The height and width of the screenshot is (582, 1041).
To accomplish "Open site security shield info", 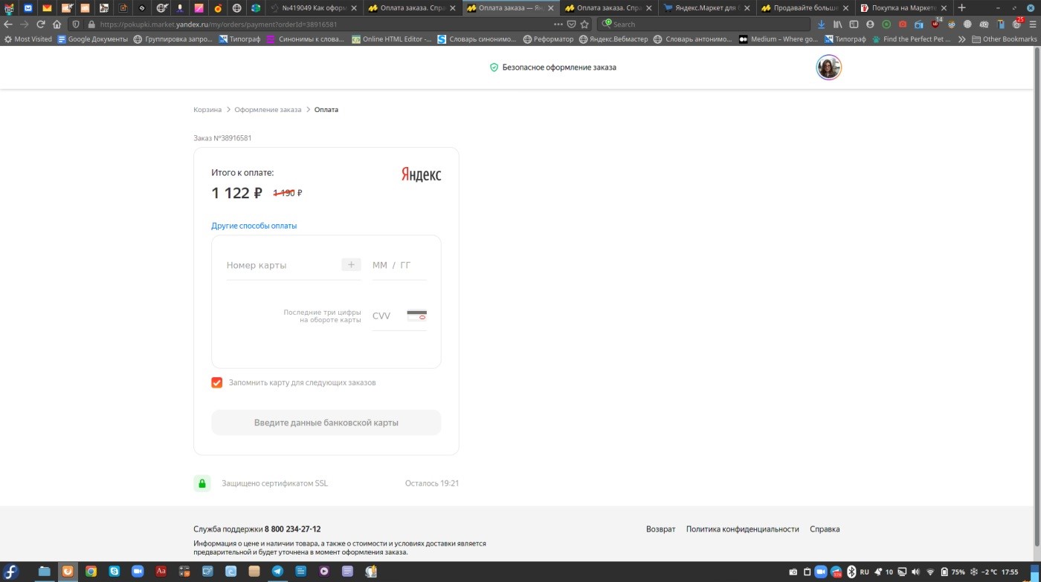I will click(76, 24).
